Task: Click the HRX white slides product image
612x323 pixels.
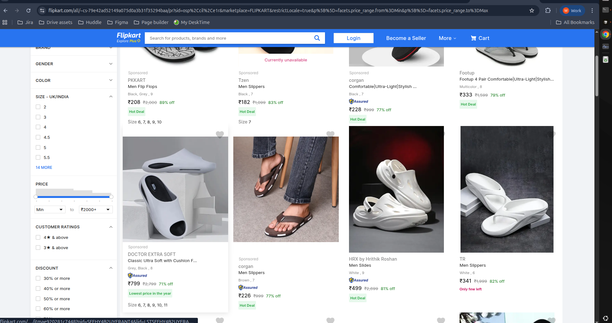Action: point(396,189)
